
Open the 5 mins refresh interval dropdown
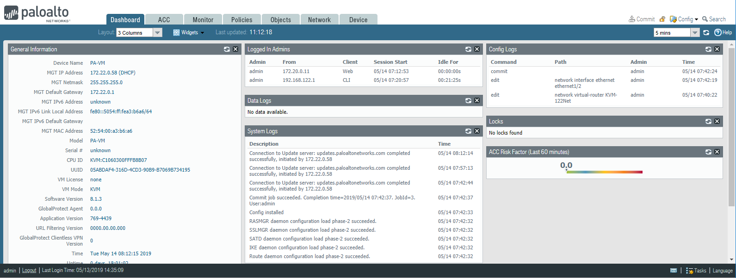(x=676, y=32)
